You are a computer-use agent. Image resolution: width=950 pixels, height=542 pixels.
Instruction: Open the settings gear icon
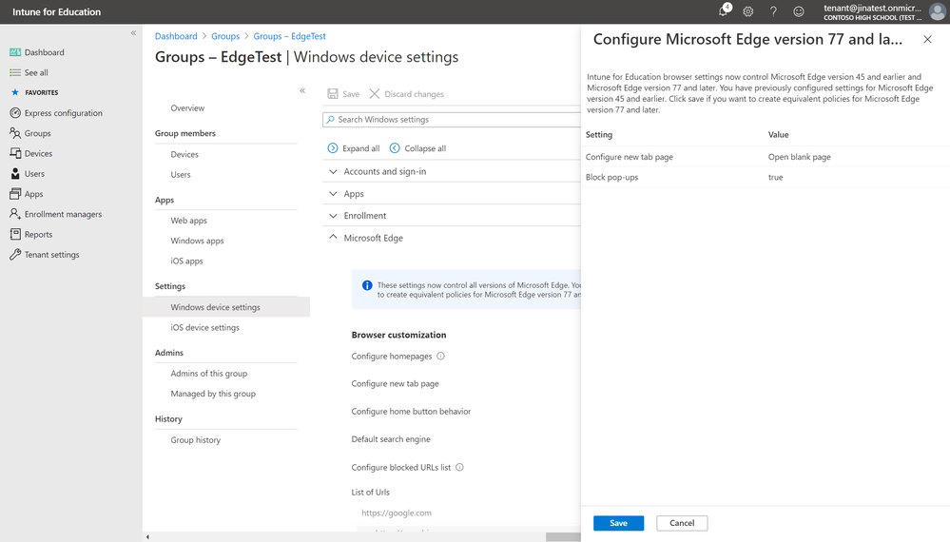coord(748,11)
